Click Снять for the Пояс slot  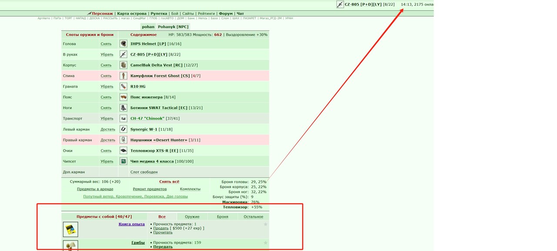tap(106, 97)
